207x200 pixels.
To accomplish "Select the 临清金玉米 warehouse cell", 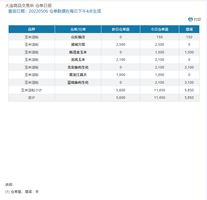I will coord(78,52).
